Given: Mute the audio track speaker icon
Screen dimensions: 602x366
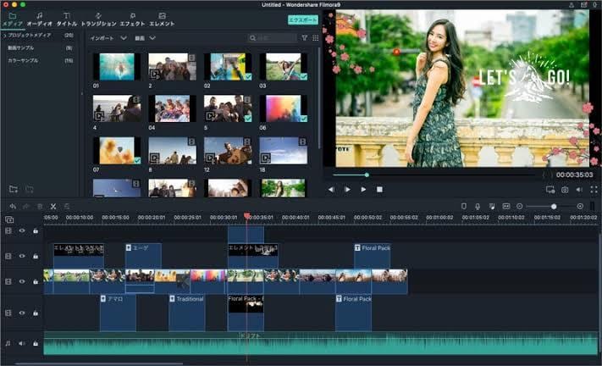Looking at the screenshot, I should pos(21,343).
